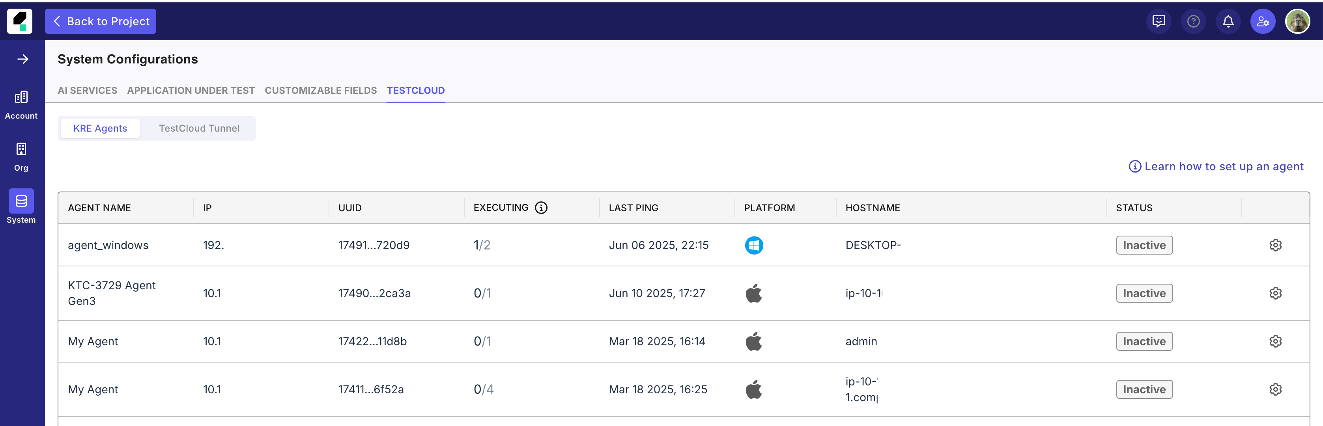
Task: Select the KRE Agents sub-tab
Action: tap(100, 128)
